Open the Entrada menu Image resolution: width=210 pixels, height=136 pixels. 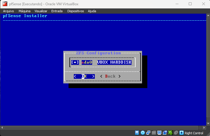click(57, 11)
